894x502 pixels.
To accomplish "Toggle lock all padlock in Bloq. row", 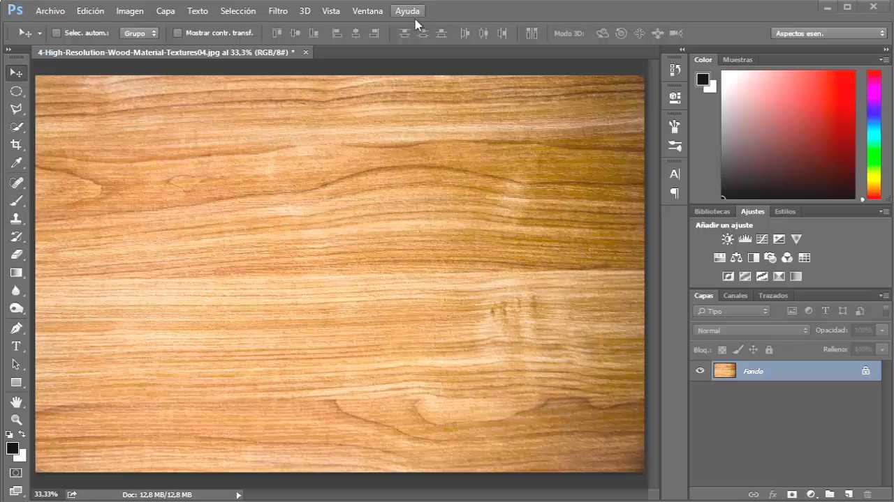I will [769, 350].
